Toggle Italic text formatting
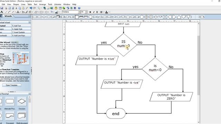Image resolution: width=221 pixels, height=124 pixels. tap(94, 12)
